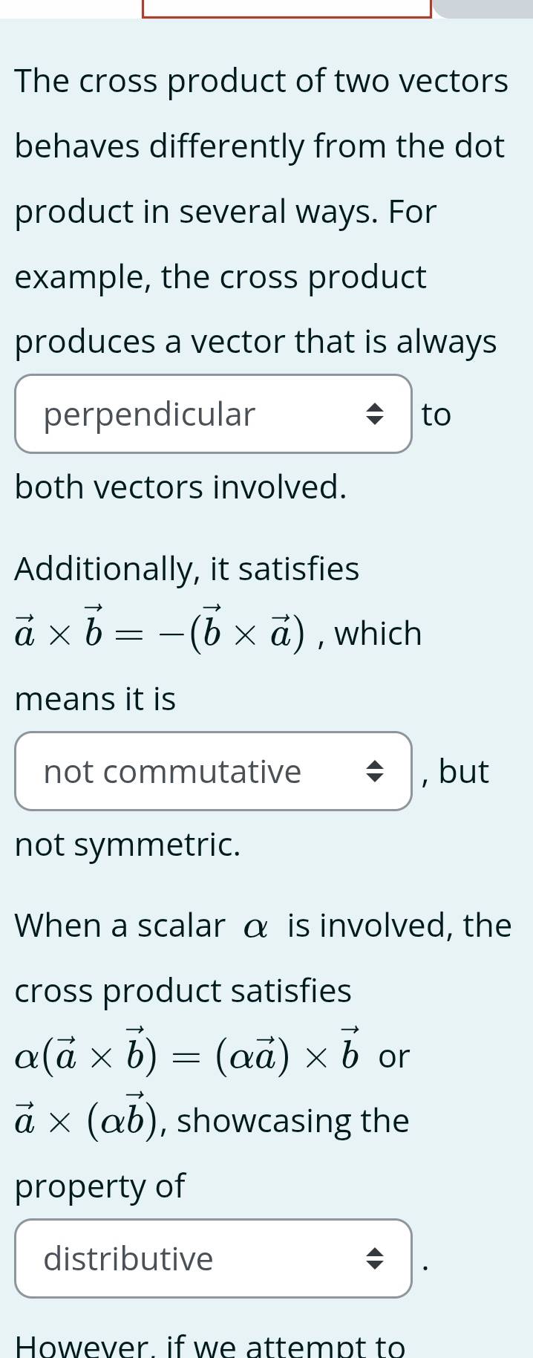
Task: Click the text 'Additionally, it satisfies'
Action: click(x=187, y=569)
